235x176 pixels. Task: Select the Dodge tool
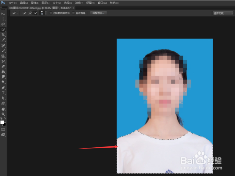[3, 82]
